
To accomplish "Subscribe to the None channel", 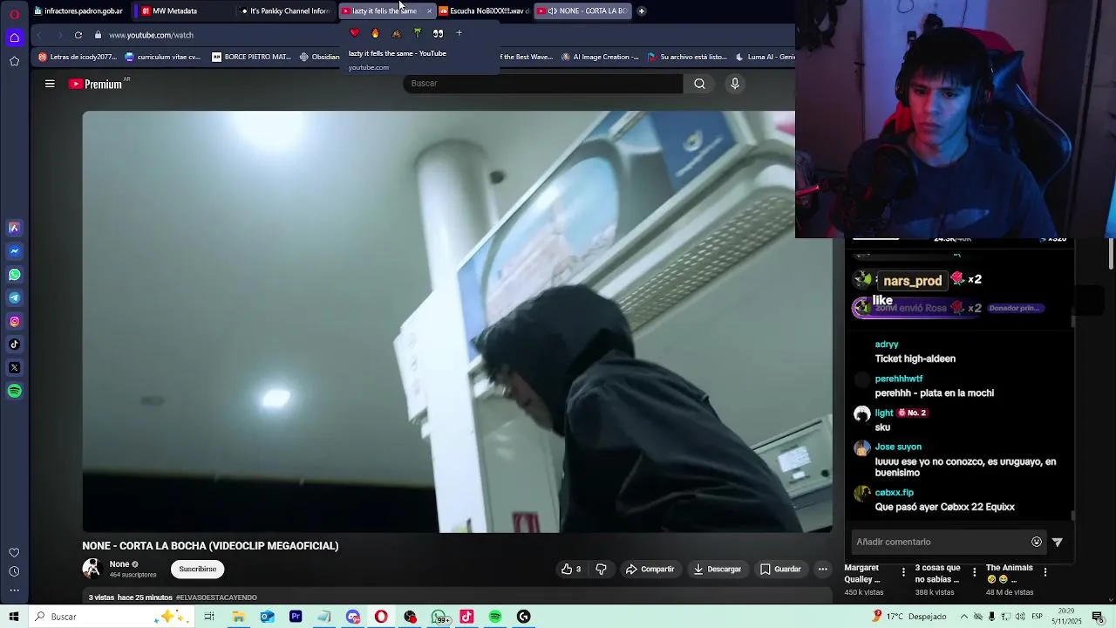I will click(198, 570).
